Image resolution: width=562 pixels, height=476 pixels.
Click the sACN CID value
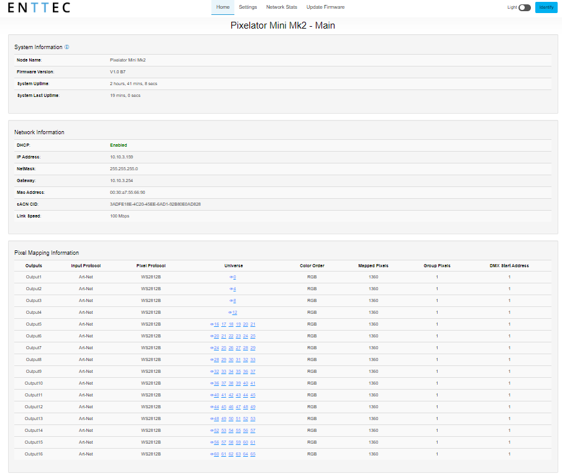click(155, 204)
